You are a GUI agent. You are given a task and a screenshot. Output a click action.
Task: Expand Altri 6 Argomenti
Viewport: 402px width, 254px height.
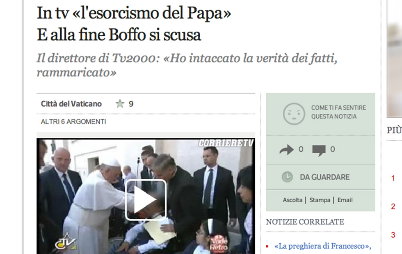(x=73, y=121)
